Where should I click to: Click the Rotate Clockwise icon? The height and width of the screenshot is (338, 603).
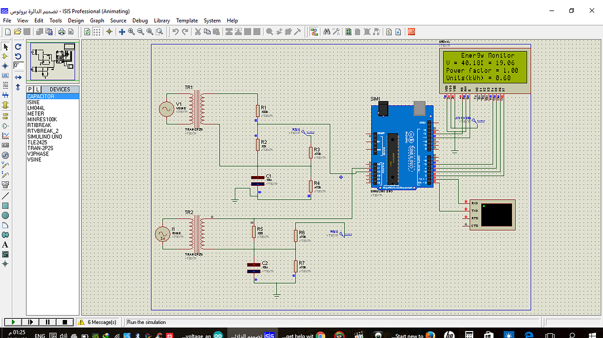(x=18, y=47)
